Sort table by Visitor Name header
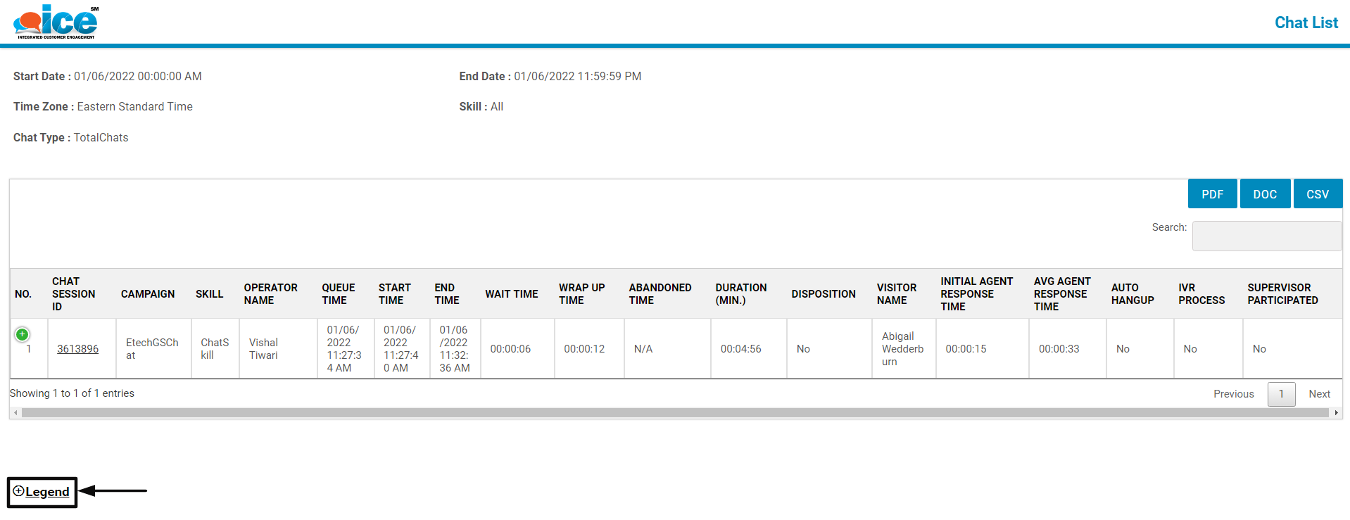 click(x=896, y=294)
